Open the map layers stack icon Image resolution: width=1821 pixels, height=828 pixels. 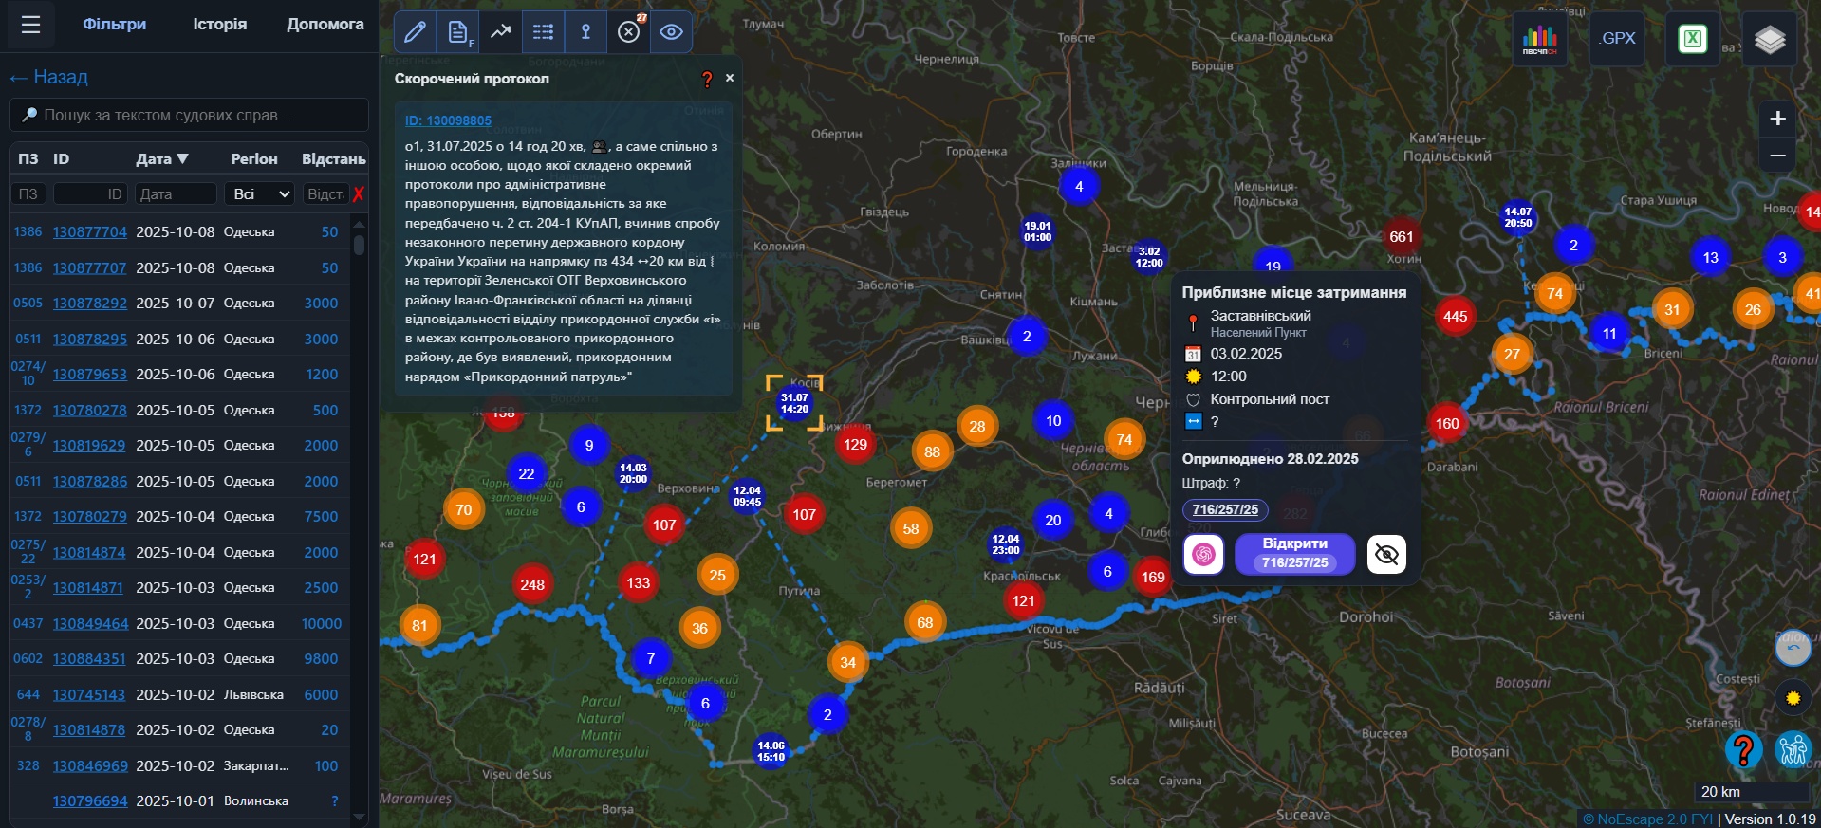(1769, 39)
